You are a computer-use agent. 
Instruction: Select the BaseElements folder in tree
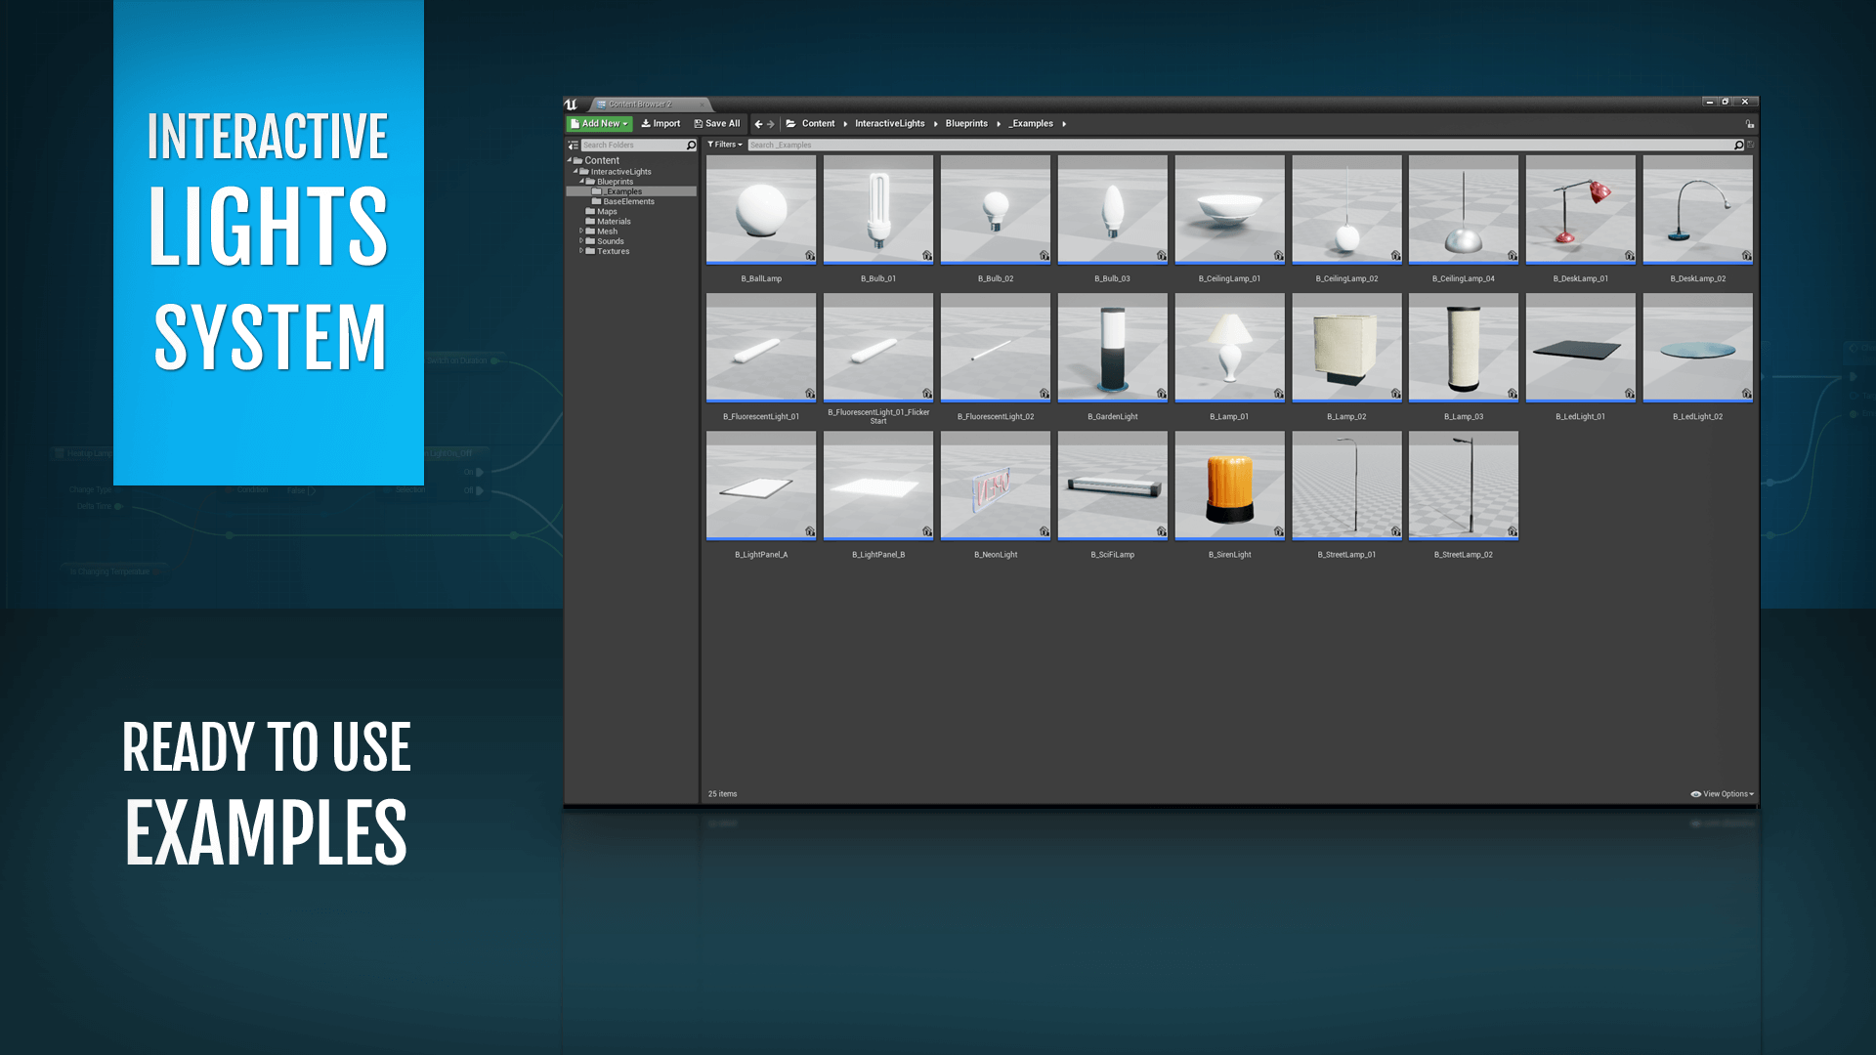(623, 201)
